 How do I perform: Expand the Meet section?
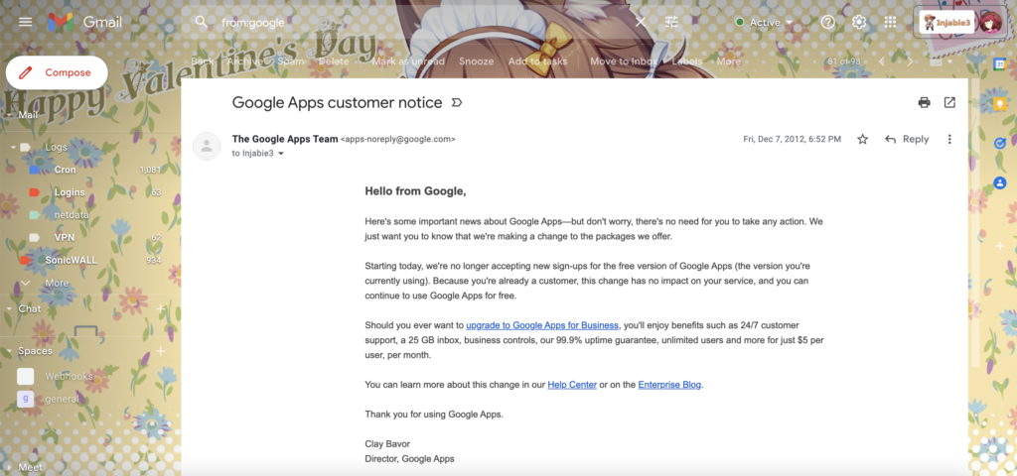[x=9, y=466]
